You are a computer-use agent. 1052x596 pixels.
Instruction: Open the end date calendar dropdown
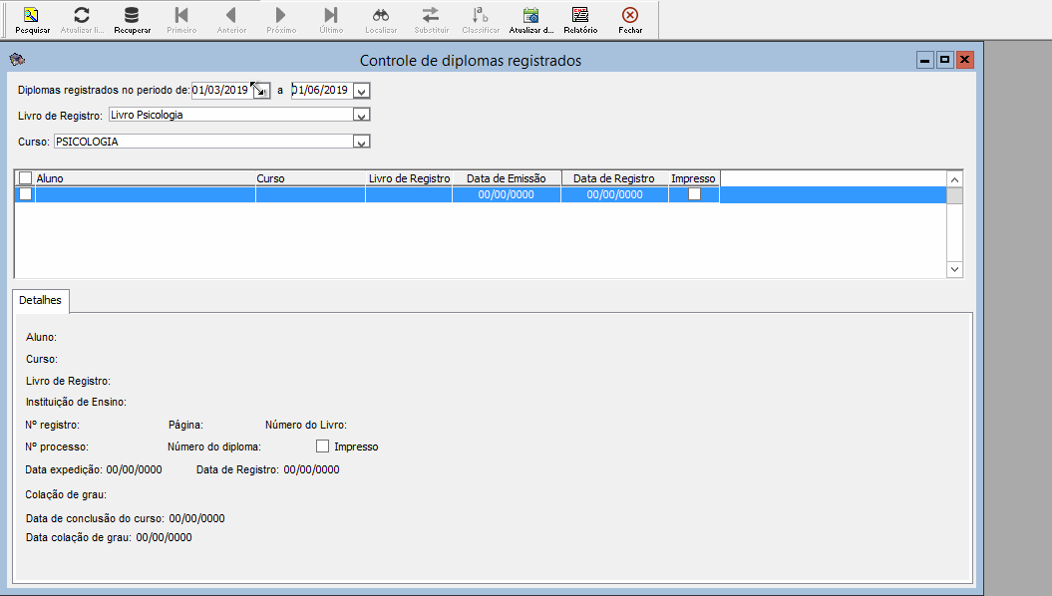coord(362,91)
